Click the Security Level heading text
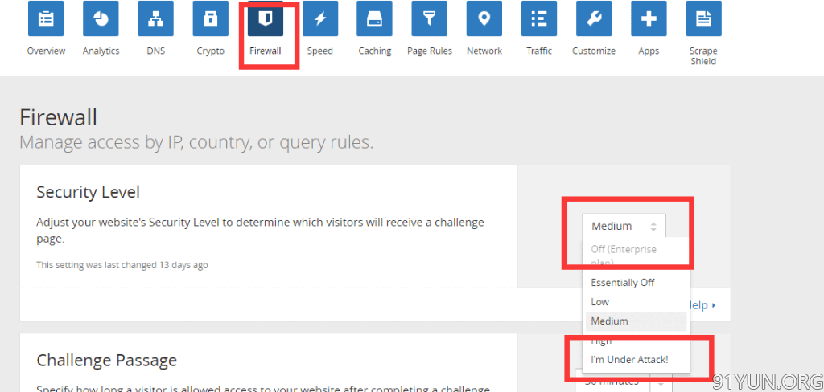824x392 pixels. pos(89,193)
